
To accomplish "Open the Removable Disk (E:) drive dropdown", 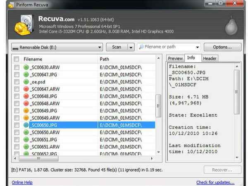I will [x=56, y=47].
